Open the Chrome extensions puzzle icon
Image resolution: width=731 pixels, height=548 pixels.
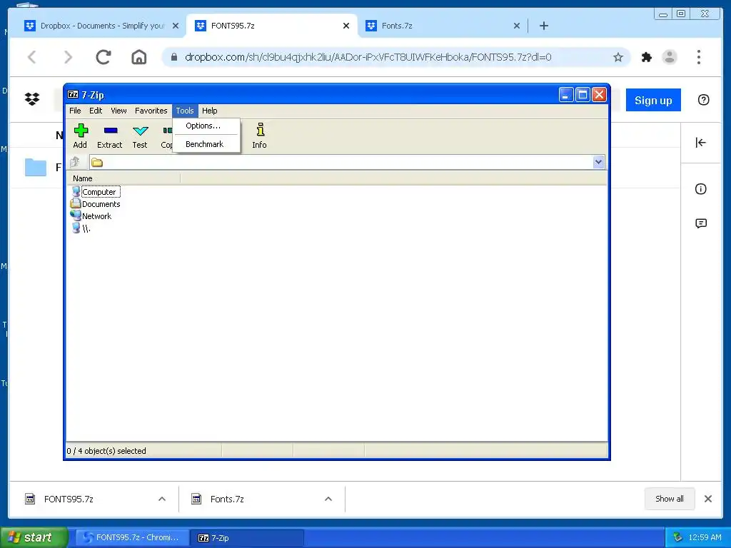pyautogui.click(x=646, y=57)
